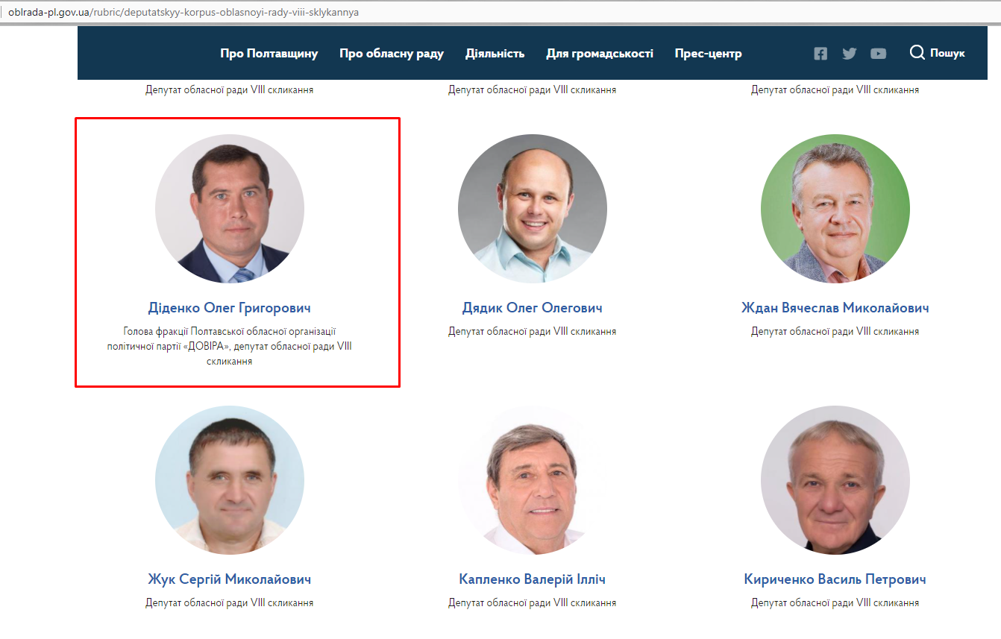Image resolution: width=1001 pixels, height=639 pixels.
Task: Open Кириченко Василь Петрович profile link
Action: [x=835, y=579]
